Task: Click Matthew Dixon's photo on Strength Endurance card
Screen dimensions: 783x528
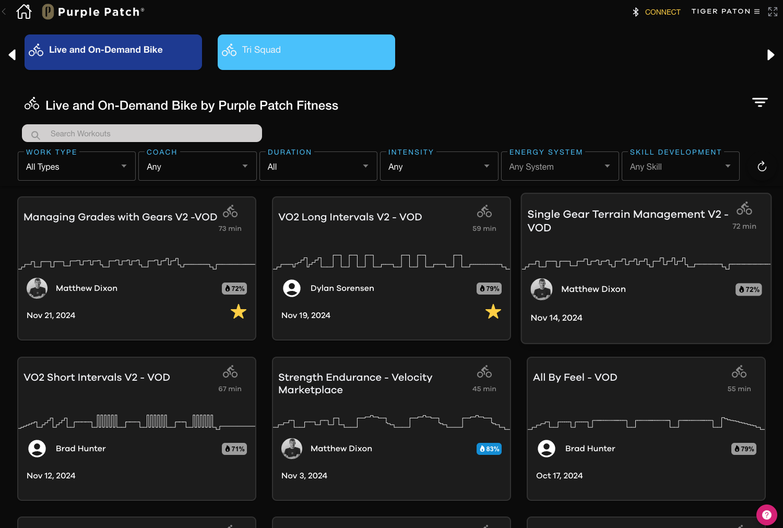Action: (x=292, y=449)
